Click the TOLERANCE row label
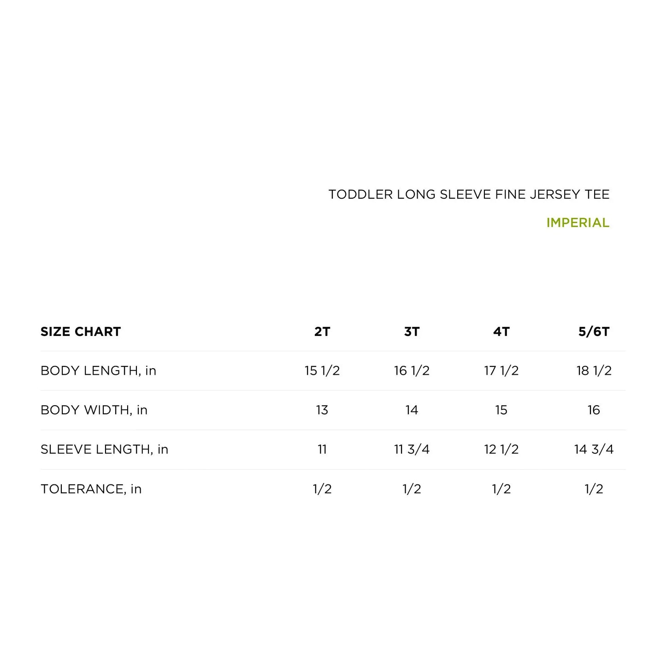The image size is (666, 666). click(91, 489)
